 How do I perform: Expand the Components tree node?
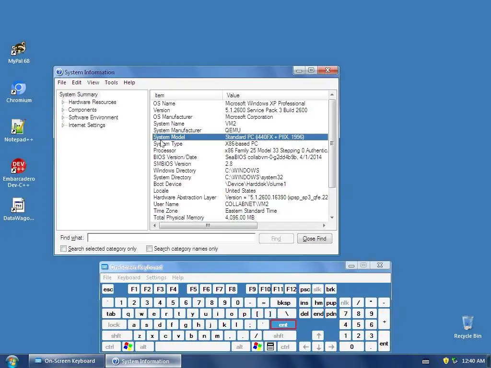pyautogui.click(x=63, y=110)
